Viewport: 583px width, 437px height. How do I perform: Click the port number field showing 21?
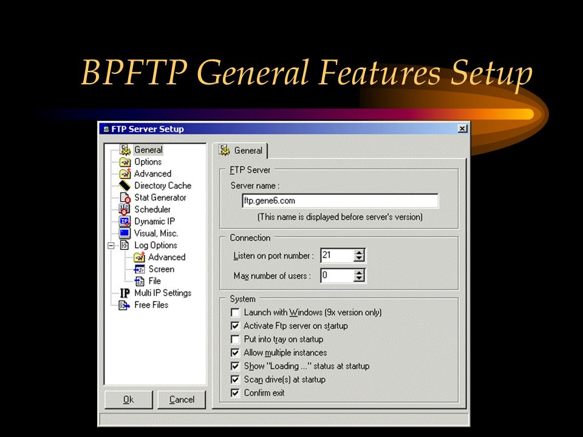[x=337, y=256]
